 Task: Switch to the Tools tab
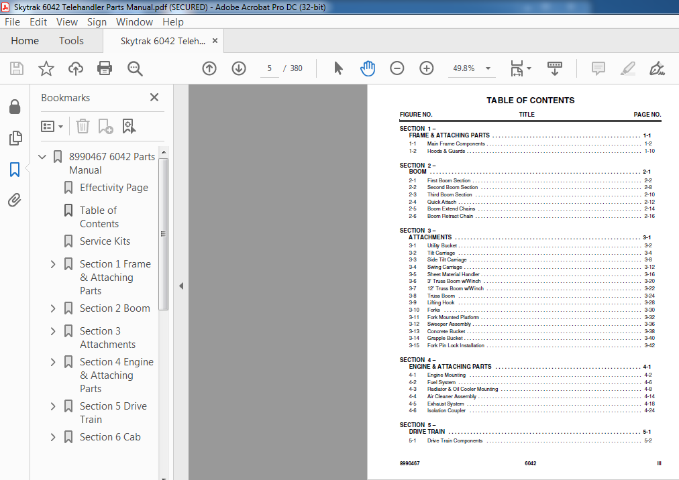[x=71, y=41]
